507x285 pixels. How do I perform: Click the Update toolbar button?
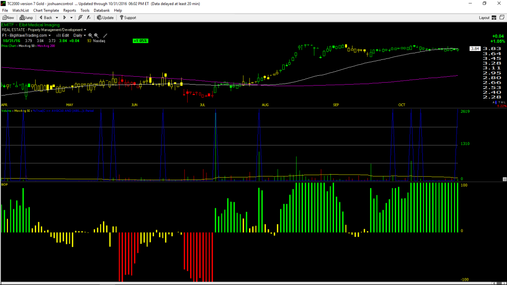105,18
